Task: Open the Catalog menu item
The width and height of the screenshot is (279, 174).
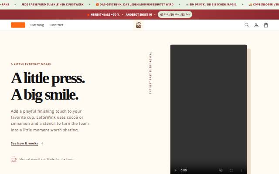Action: click(x=37, y=25)
